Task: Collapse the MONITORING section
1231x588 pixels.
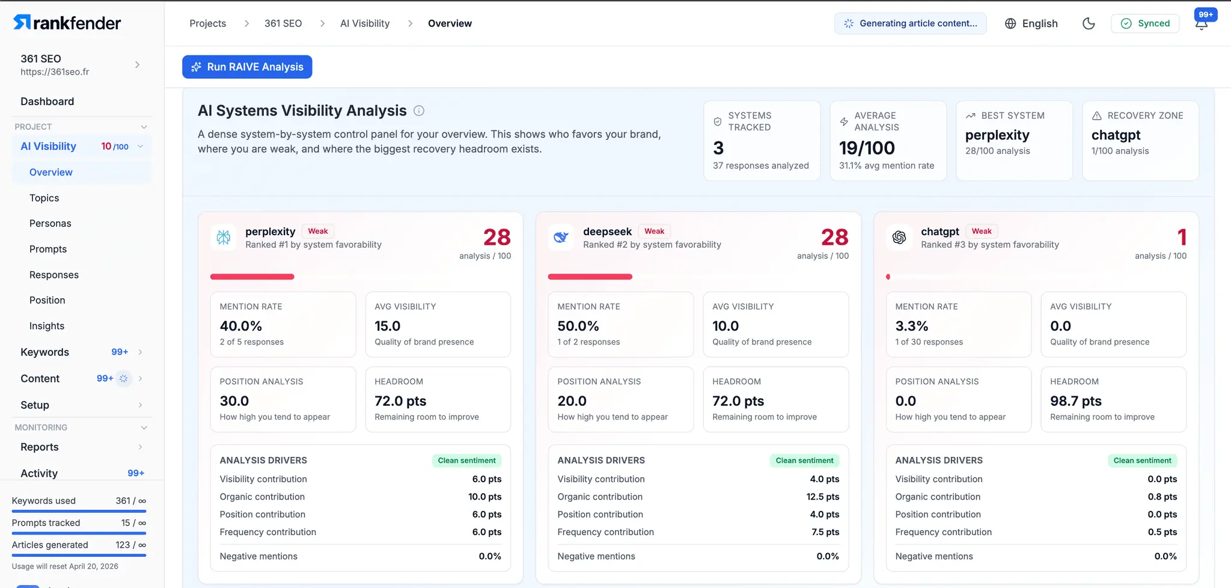Action: (144, 427)
